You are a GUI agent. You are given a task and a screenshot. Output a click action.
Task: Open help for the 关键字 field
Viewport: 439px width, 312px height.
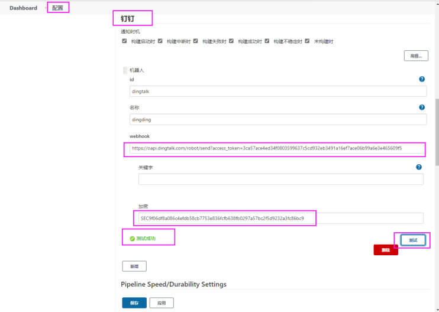(418, 167)
